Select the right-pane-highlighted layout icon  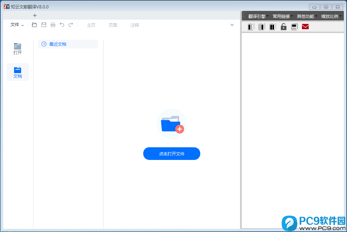coord(261,27)
